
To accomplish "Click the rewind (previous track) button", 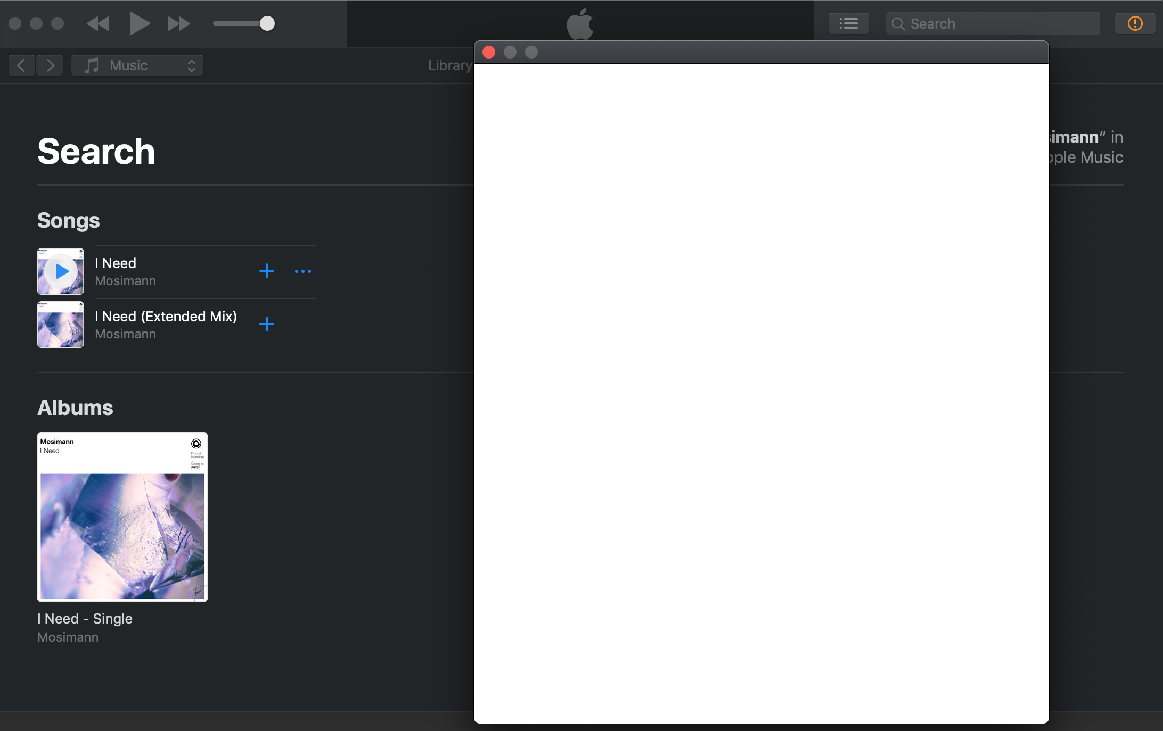I will tap(98, 24).
